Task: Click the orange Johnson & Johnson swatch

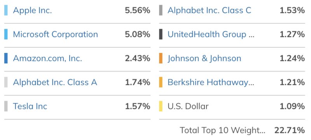Action: (x=161, y=58)
